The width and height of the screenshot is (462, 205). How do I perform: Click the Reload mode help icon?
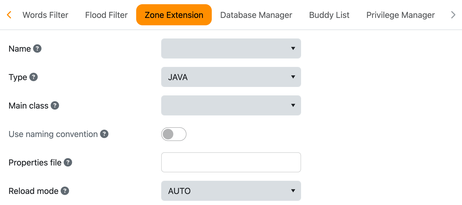click(x=65, y=191)
